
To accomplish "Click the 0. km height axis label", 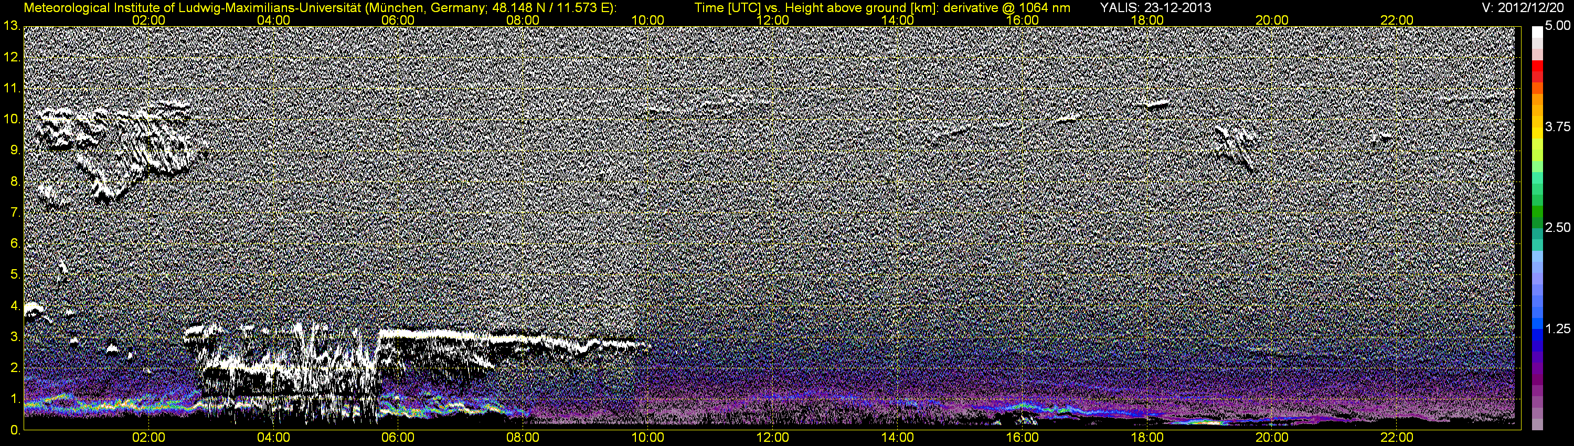I will pyautogui.click(x=15, y=431).
